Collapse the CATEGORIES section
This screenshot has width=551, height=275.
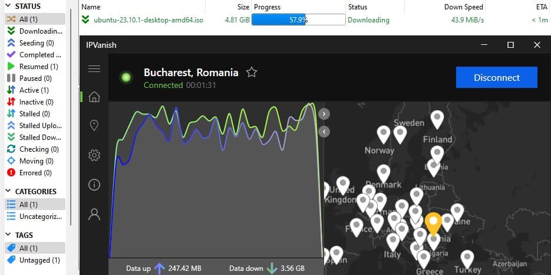pyautogui.click(x=8, y=191)
